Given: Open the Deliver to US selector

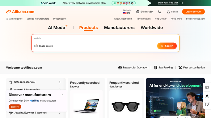Looking at the screenshot, I should pyautogui.click(x=127, y=12).
